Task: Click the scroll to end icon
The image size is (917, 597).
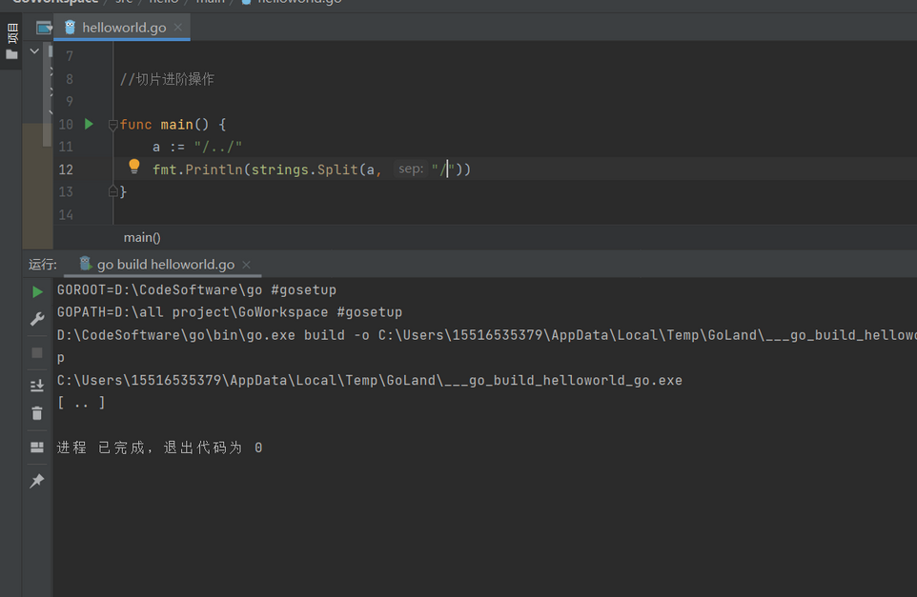Action: coord(37,385)
